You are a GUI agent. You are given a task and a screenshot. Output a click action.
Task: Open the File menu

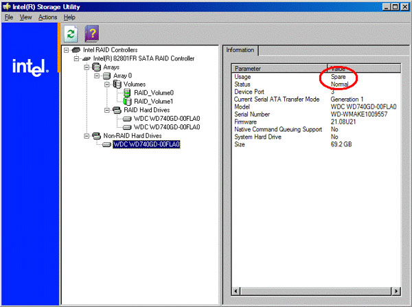point(9,17)
